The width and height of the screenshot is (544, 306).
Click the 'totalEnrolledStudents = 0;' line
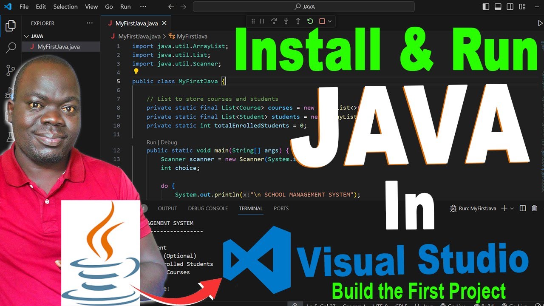(x=227, y=125)
